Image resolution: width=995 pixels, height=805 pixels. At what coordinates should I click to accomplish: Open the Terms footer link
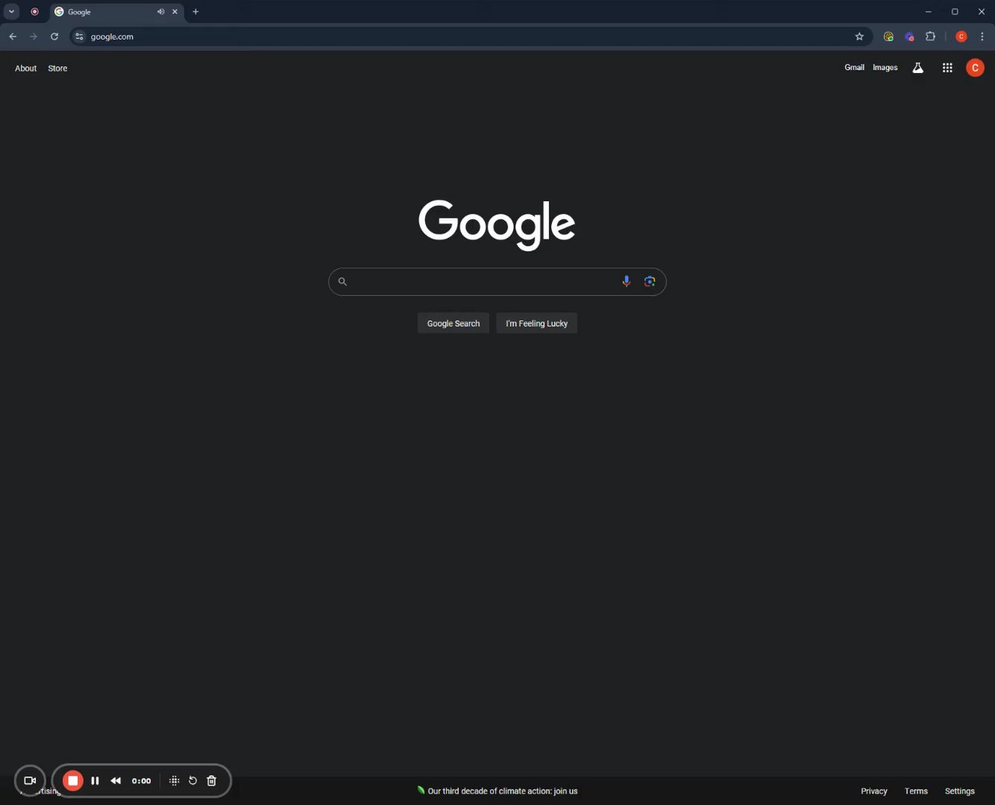[916, 791]
